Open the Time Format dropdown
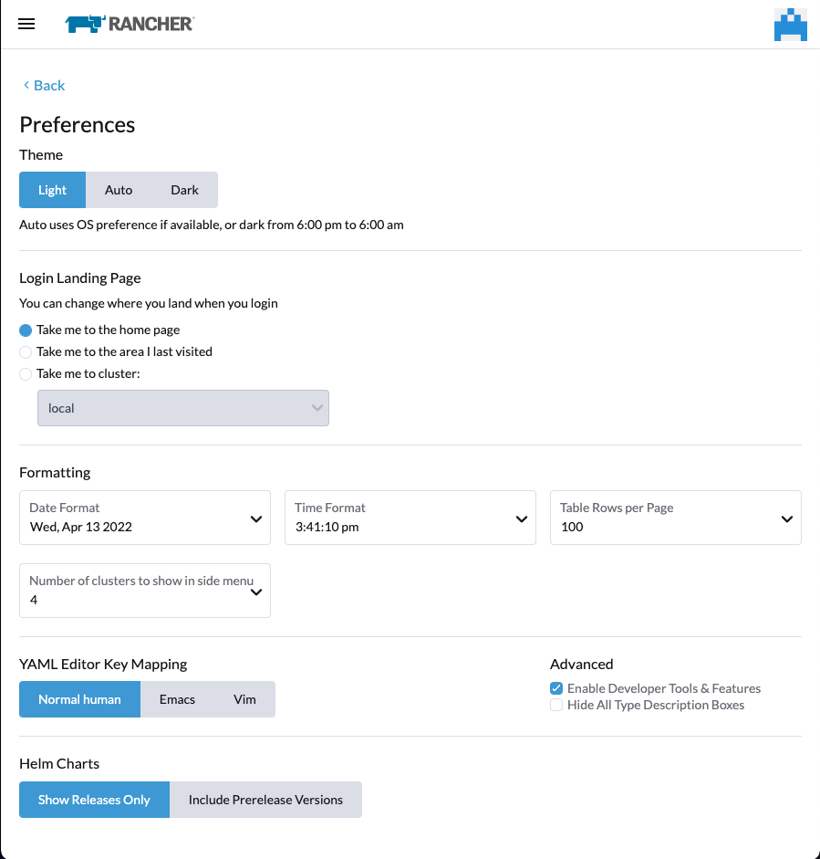Viewport: 820px width, 859px height. pos(410,518)
